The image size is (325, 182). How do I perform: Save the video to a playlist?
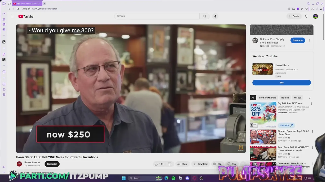232,164
